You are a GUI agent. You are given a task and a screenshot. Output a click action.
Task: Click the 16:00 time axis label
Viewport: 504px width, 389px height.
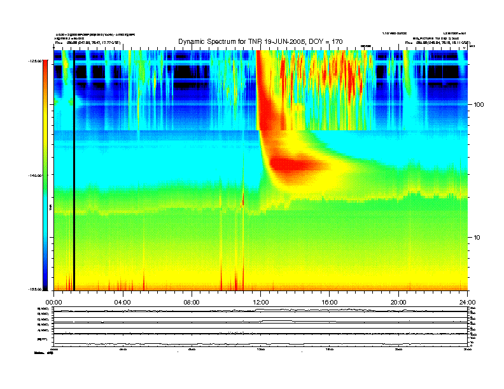click(x=330, y=303)
